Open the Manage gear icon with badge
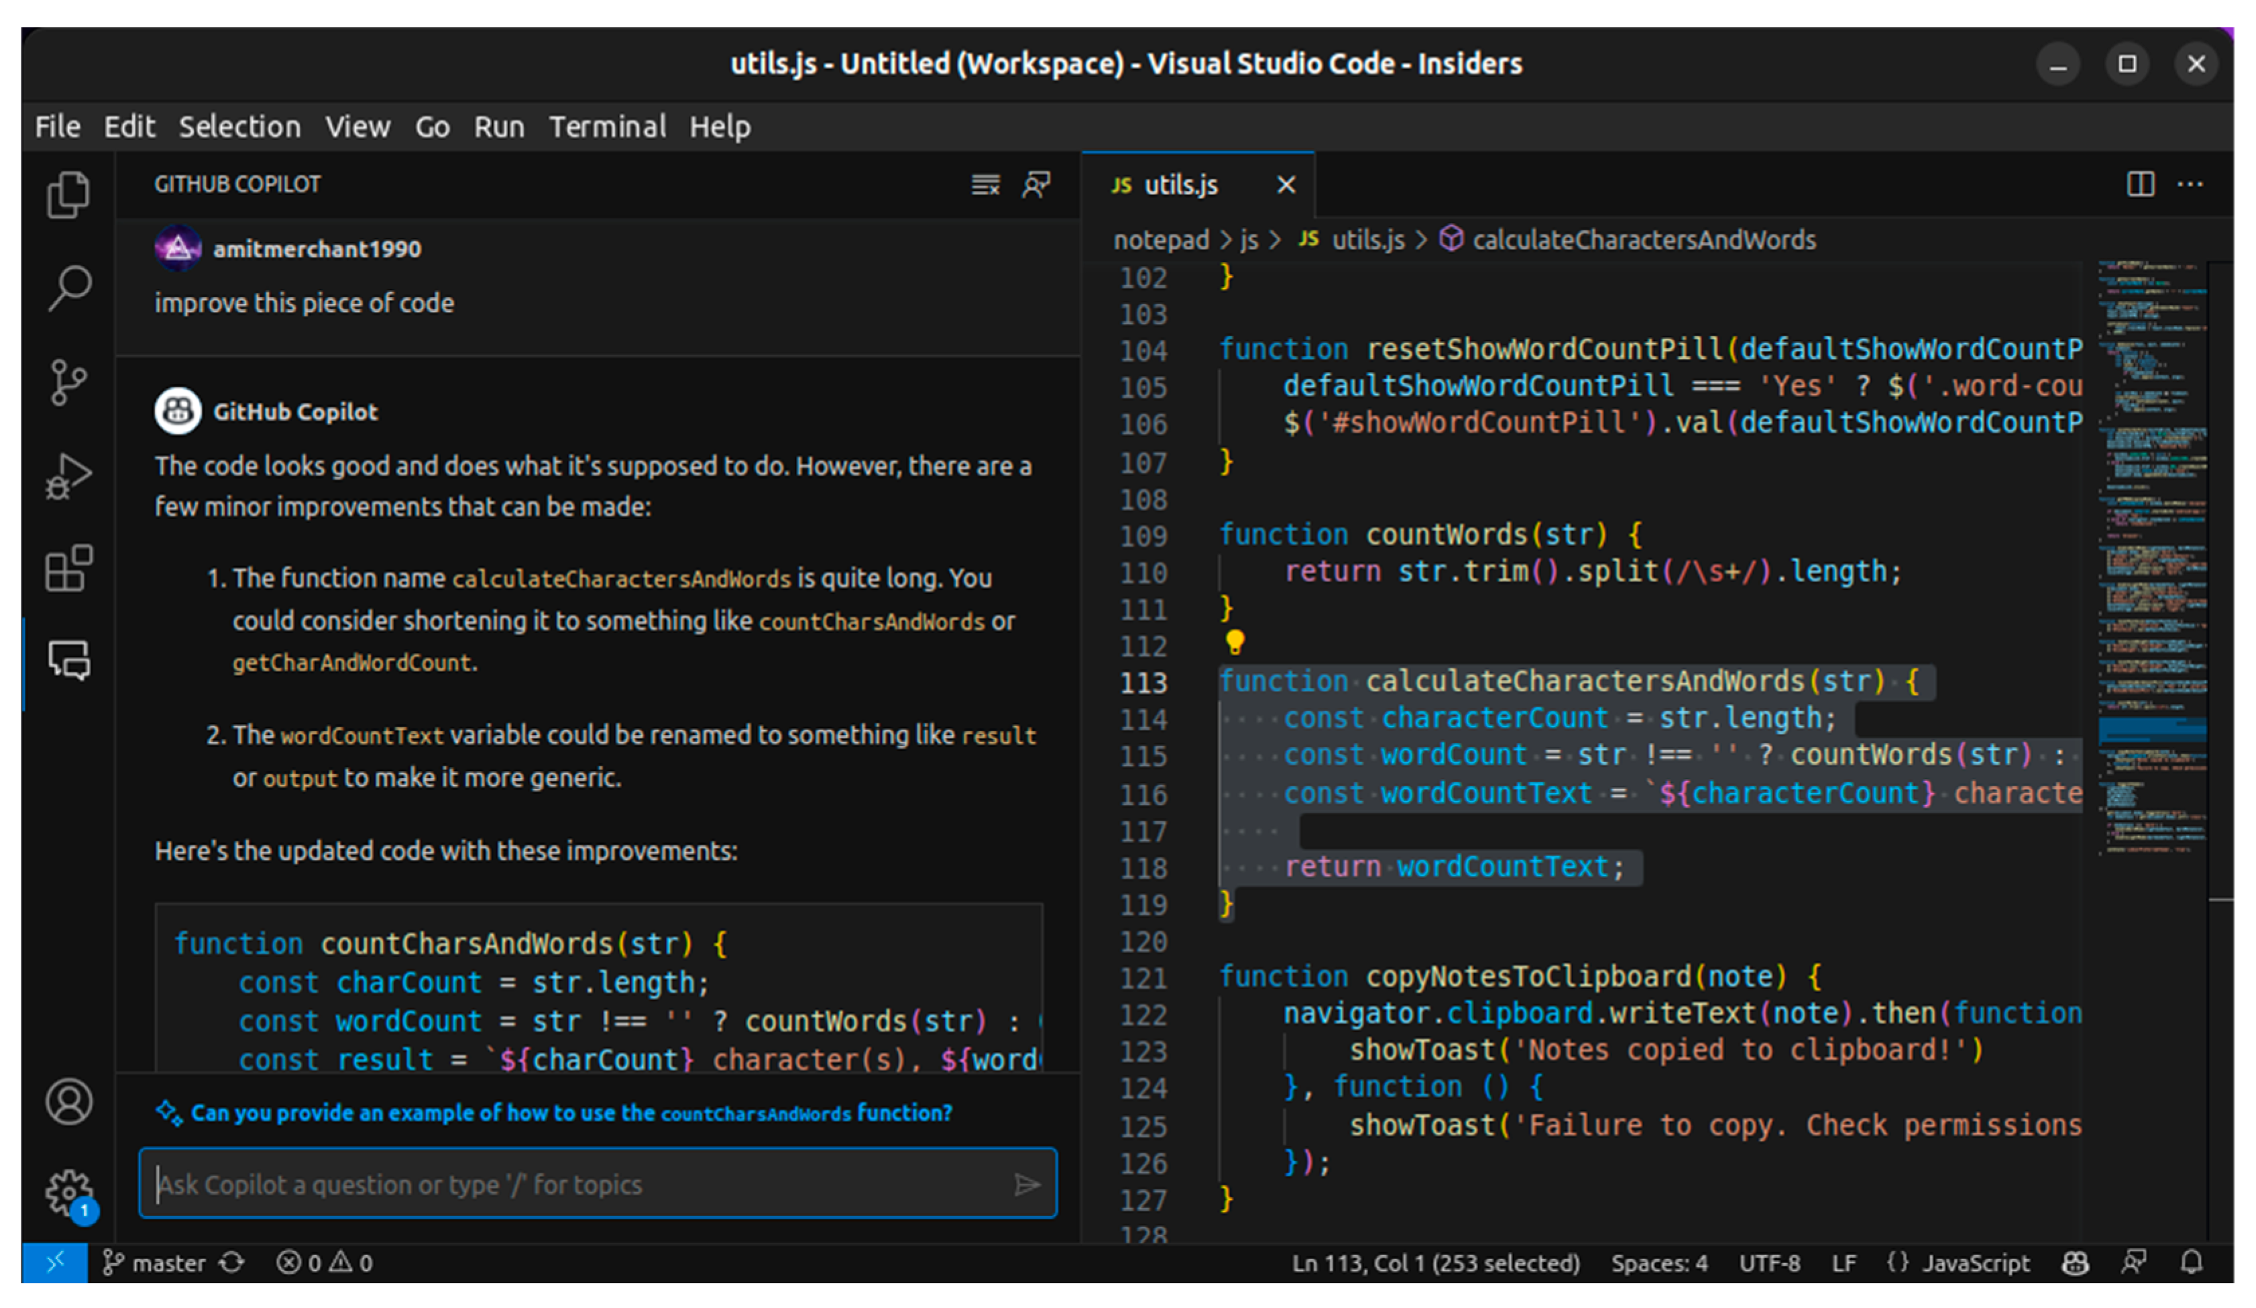 (68, 1193)
